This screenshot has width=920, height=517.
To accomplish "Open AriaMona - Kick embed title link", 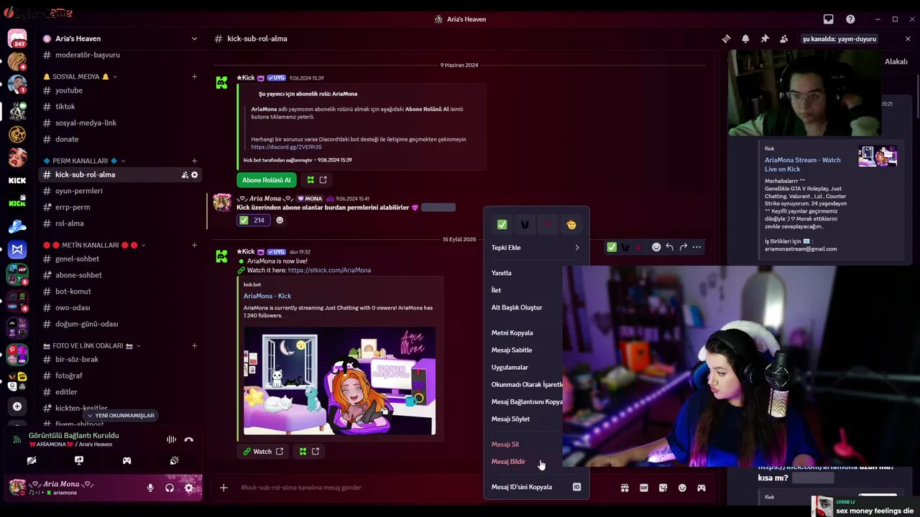I will 267,296.
